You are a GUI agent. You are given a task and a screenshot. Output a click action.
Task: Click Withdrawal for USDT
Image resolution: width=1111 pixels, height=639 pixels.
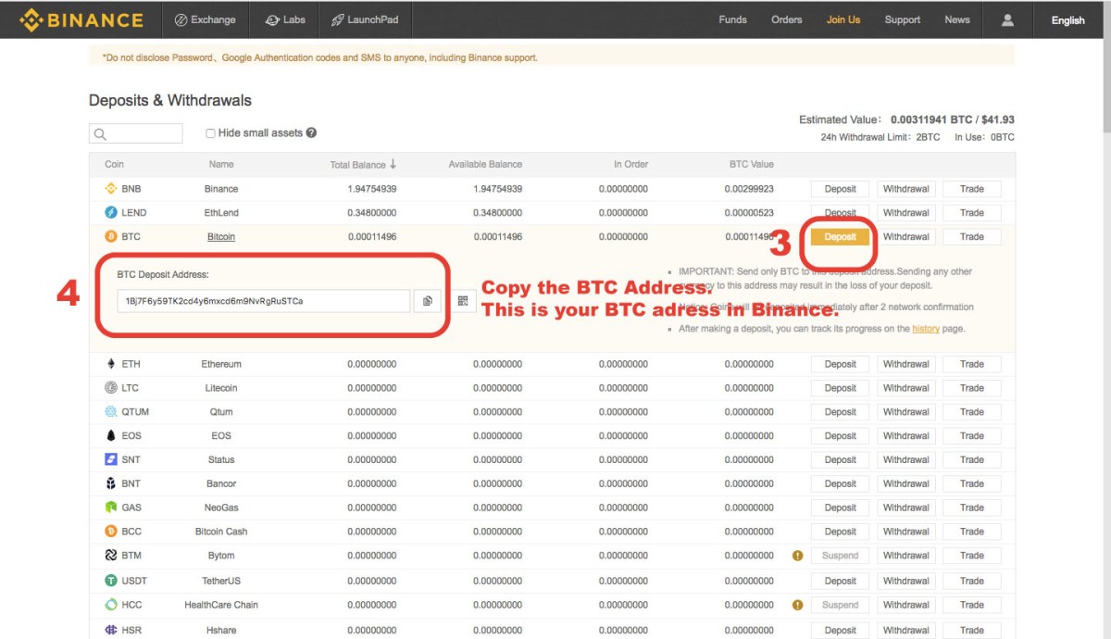coord(905,581)
